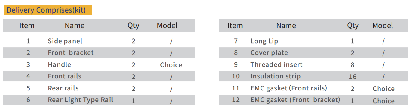Select the Handle item name
Image resolution: width=412 pixels, height=111 pixels.
[x=60, y=65]
